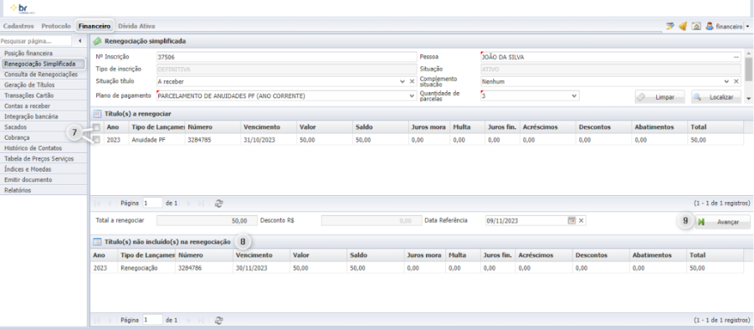The image size is (754, 330).
Task: Open Relatórios in sidebar
Action: coord(44,190)
